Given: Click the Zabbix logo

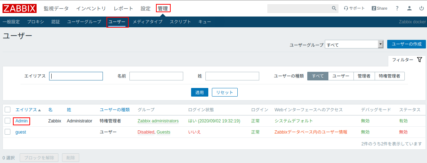Looking at the screenshot, I should click(20, 8).
